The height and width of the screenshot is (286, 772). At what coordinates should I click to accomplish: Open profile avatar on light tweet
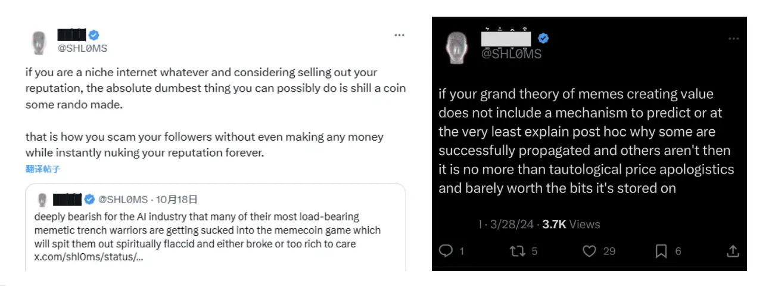pos(39,42)
